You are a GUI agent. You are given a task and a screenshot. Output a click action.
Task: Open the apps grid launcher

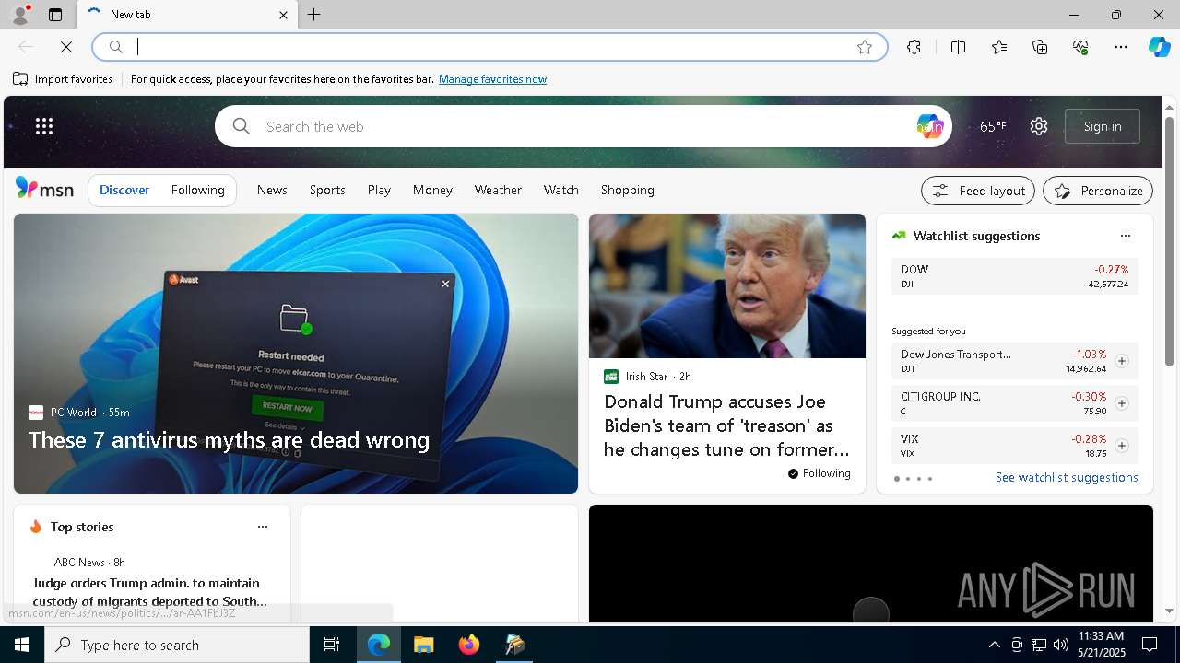click(x=44, y=126)
